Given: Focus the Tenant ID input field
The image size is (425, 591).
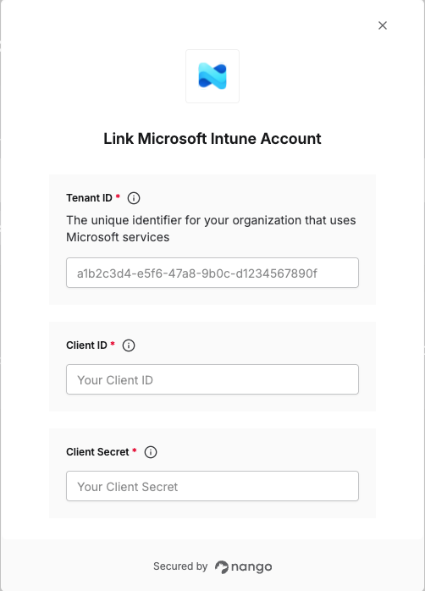Looking at the screenshot, I should pos(212,273).
